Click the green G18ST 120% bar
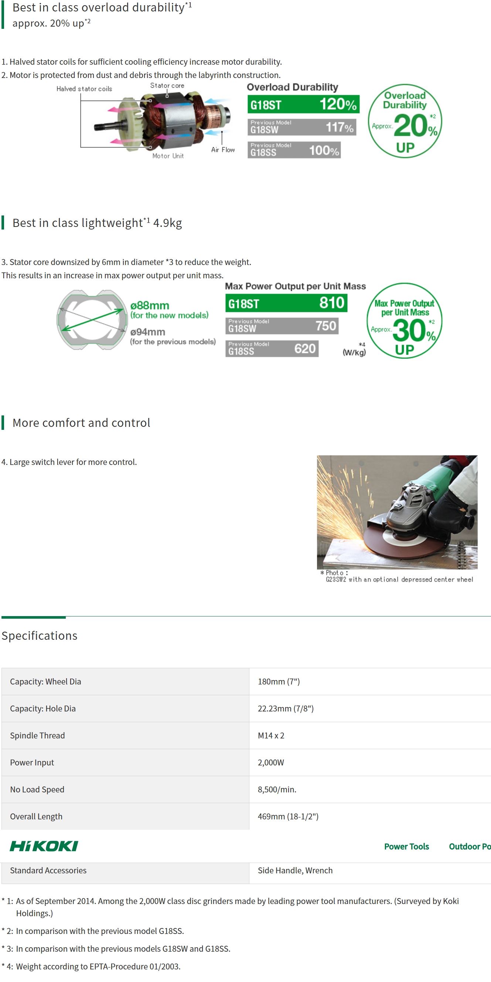The image size is (491, 982). click(303, 104)
